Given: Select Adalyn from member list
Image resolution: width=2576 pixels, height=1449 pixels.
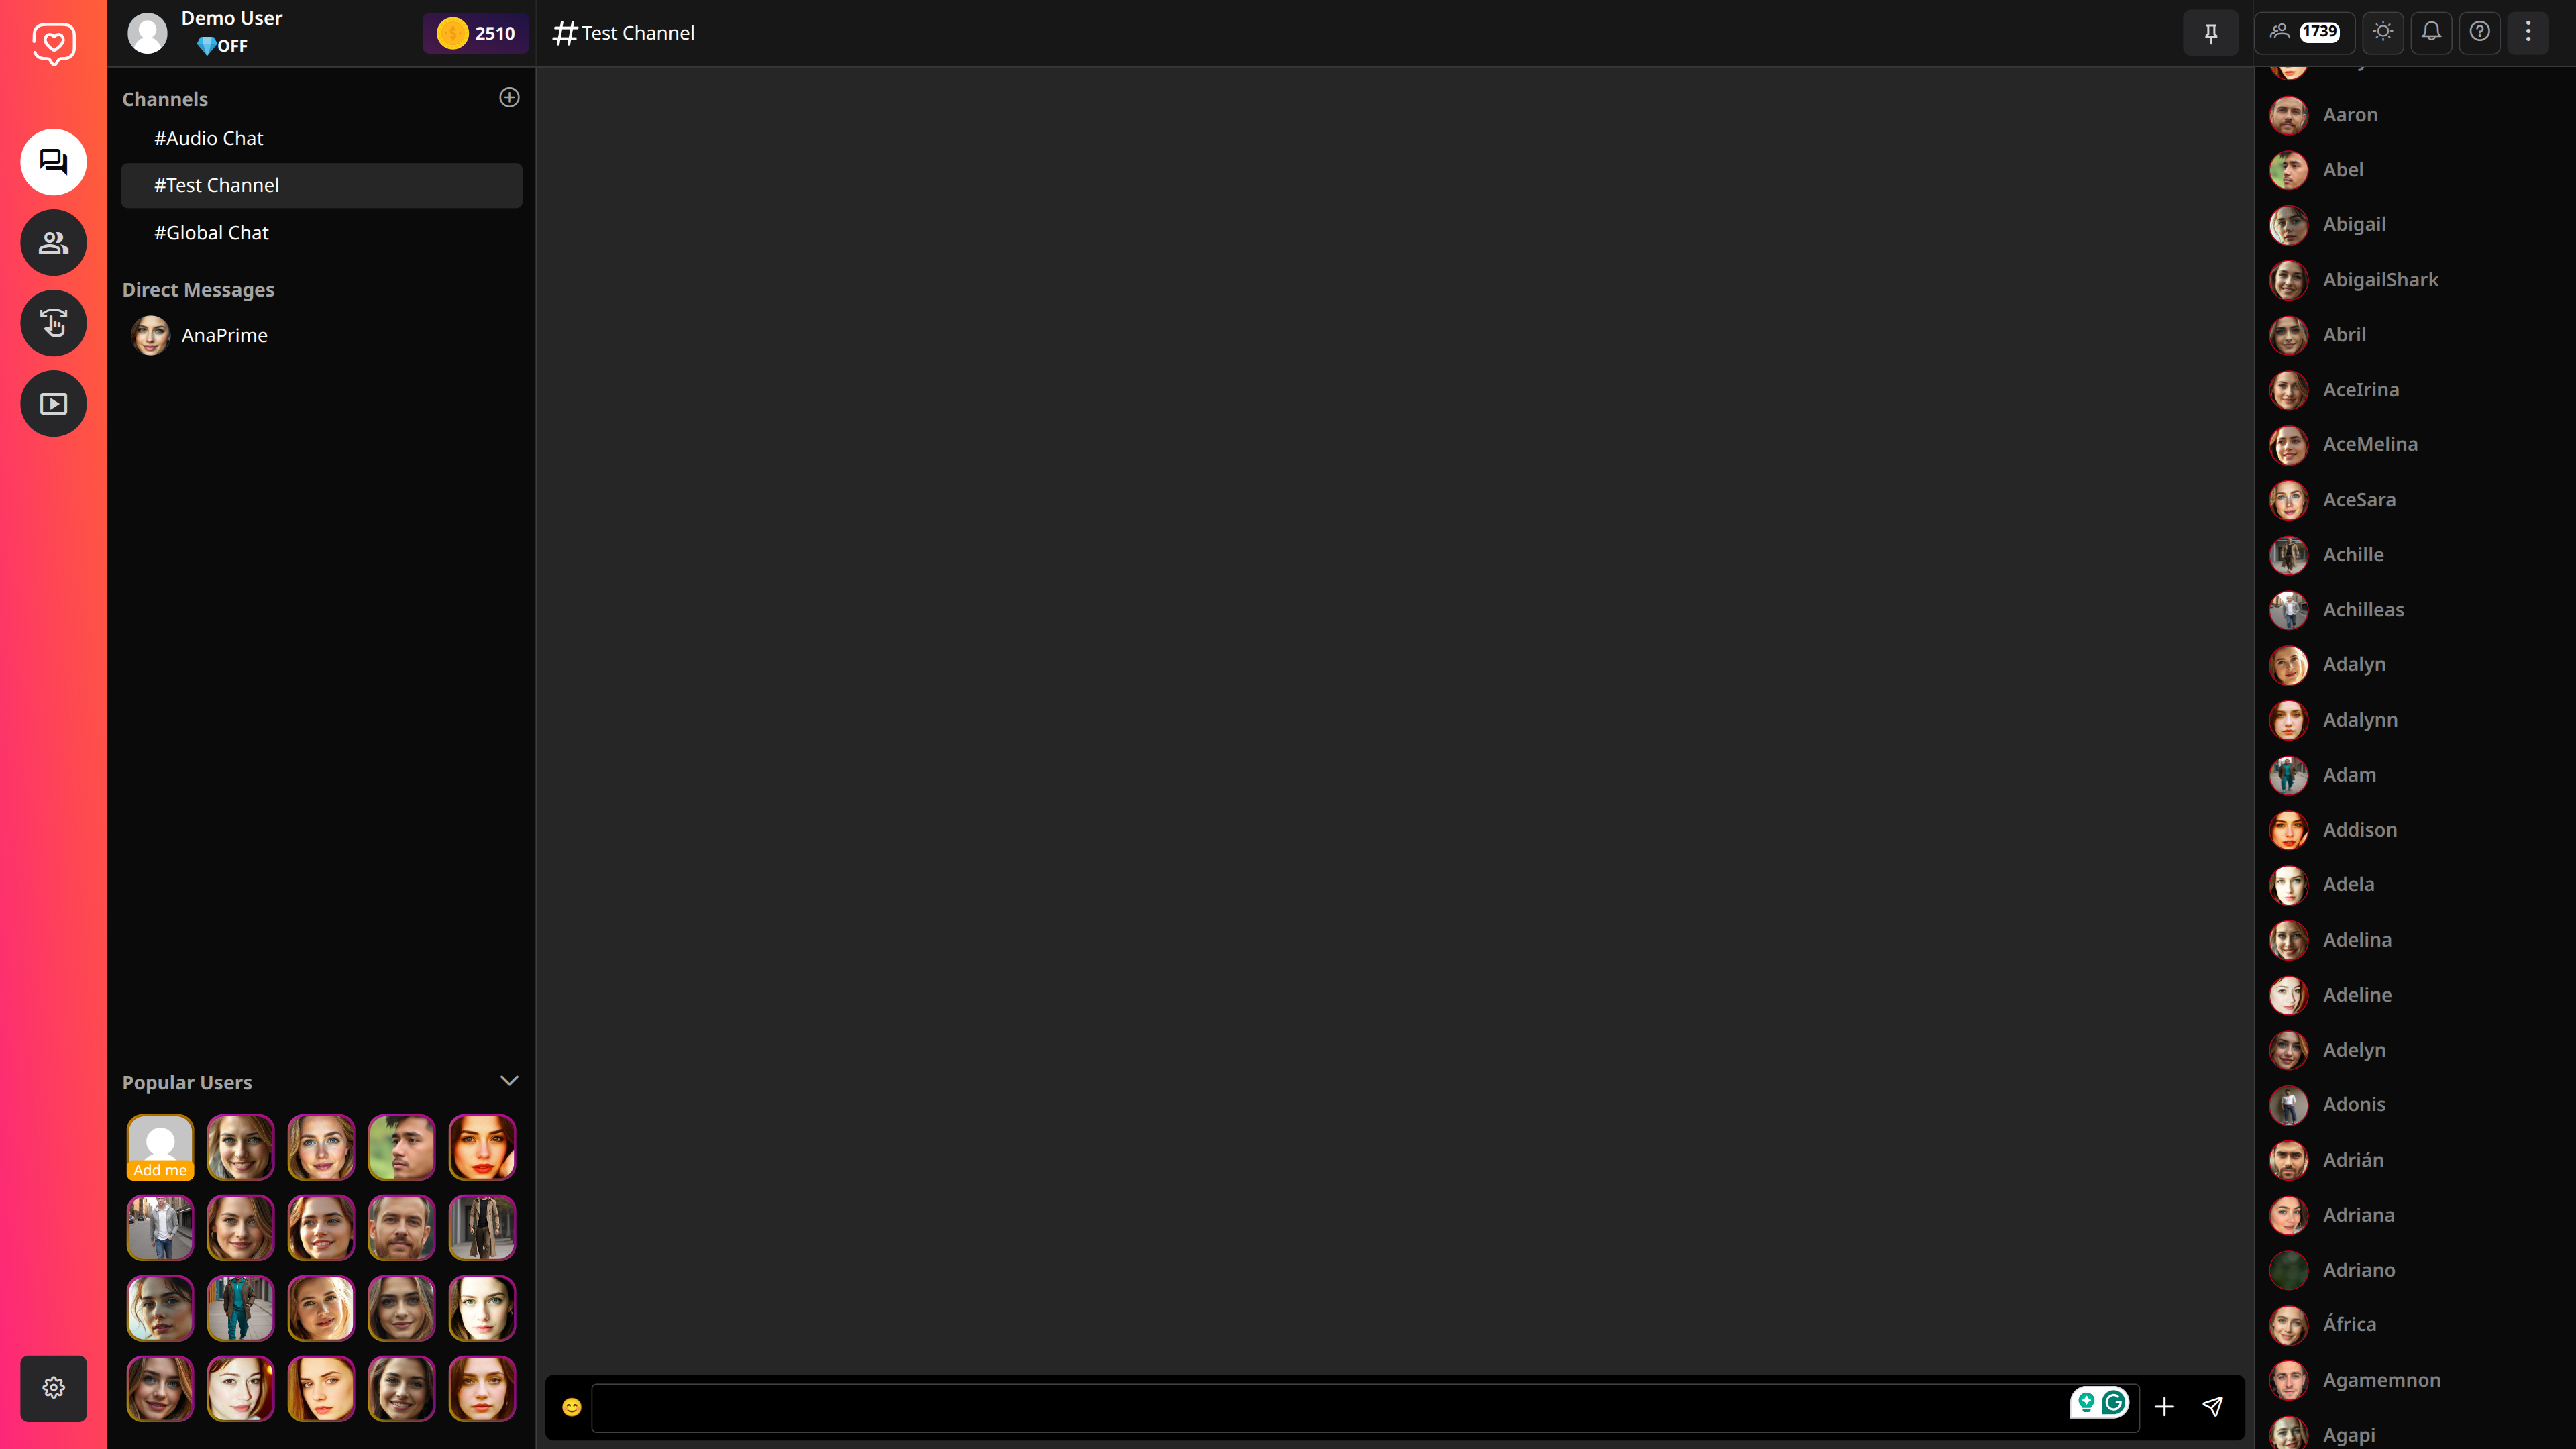Looking at the screenshot, I should point(2414,665).
